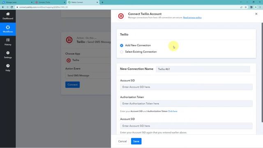Click Twilio logo beside the action step title

(69, 40)
